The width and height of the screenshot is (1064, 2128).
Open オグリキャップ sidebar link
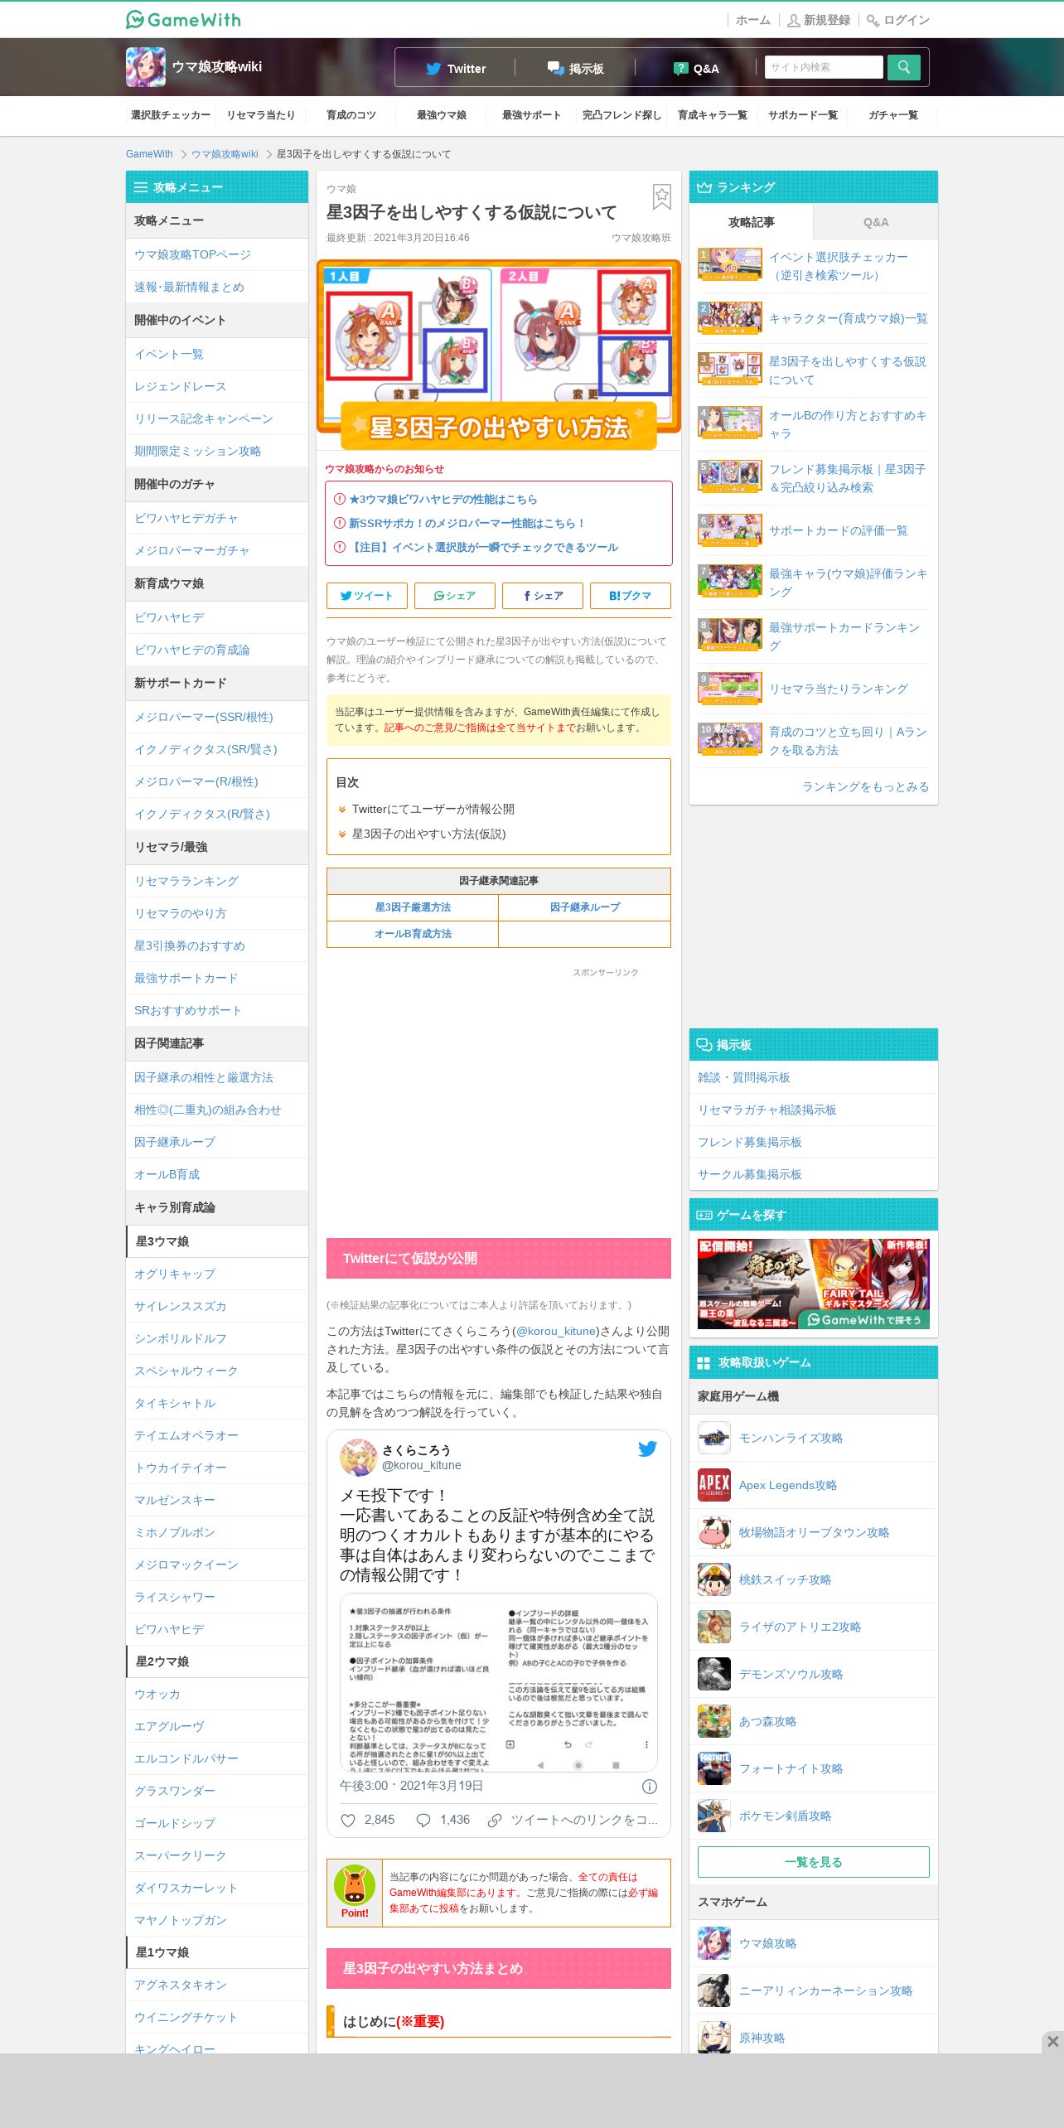coord(217,1274)
